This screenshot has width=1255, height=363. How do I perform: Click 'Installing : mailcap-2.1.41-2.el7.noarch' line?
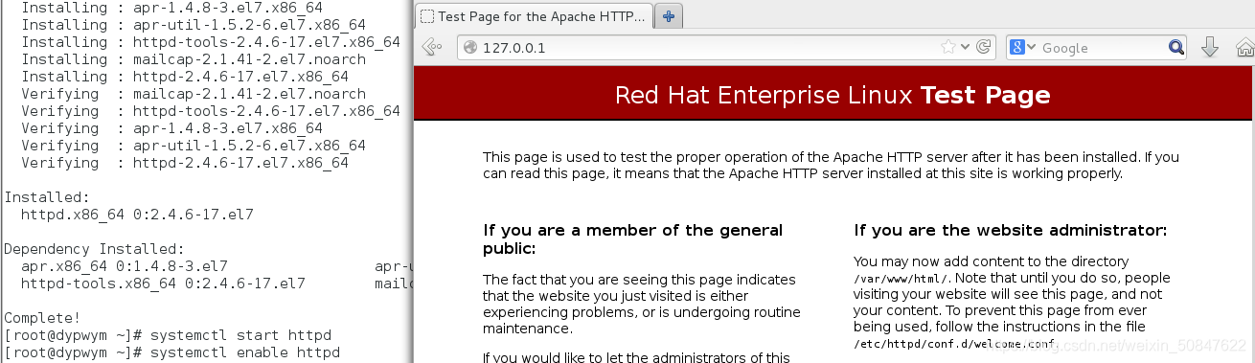(x=194, y=59)
